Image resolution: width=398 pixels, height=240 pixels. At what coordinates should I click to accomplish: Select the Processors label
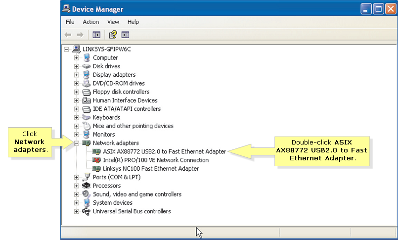(x=107, y=186)
